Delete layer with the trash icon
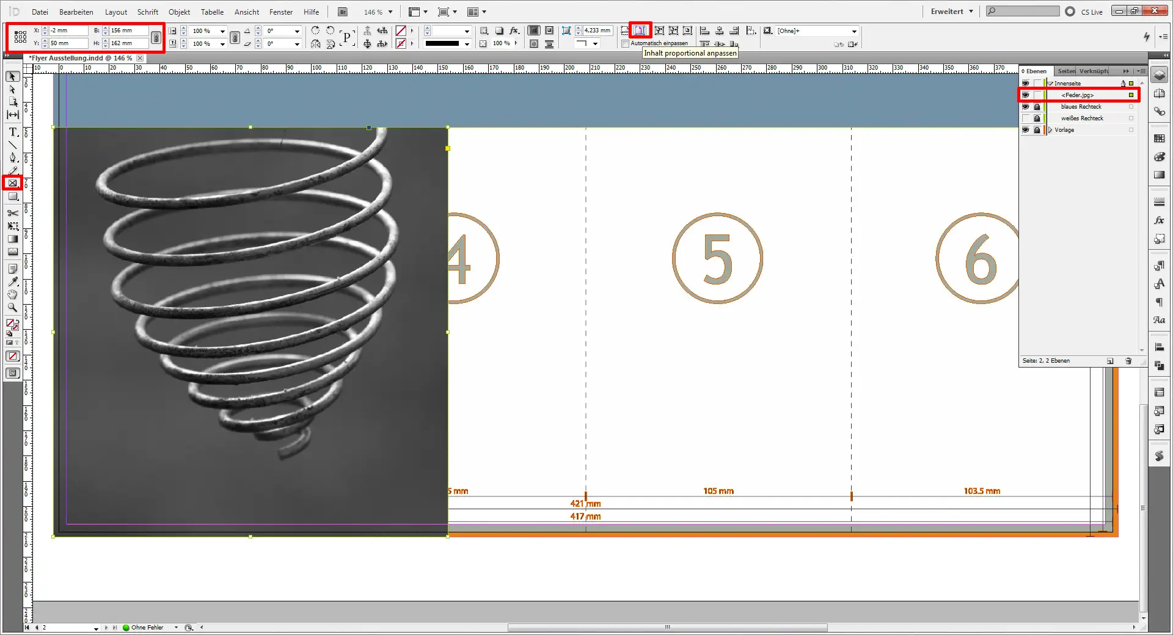The image size is (1173, 635). tap(1128, 361)
